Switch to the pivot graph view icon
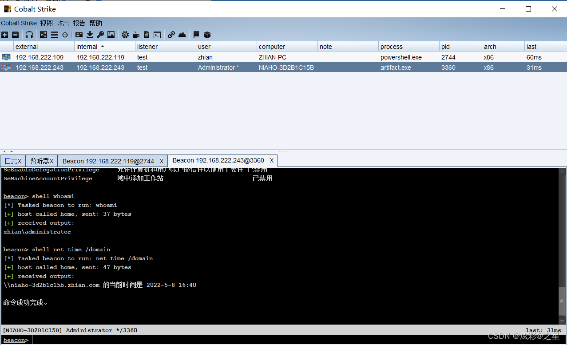 pos(44,35)
